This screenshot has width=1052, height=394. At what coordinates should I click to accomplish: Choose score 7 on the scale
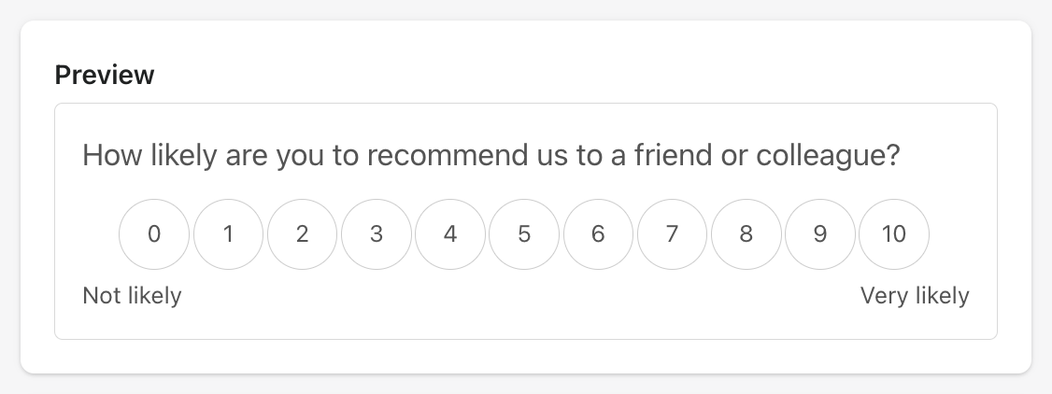coord(672,233)
